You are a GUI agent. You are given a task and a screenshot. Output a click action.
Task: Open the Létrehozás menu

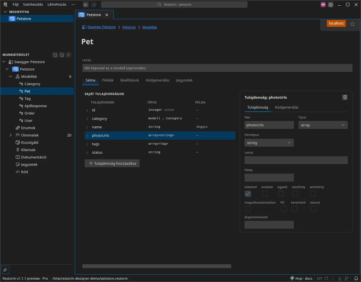(57, 5)
